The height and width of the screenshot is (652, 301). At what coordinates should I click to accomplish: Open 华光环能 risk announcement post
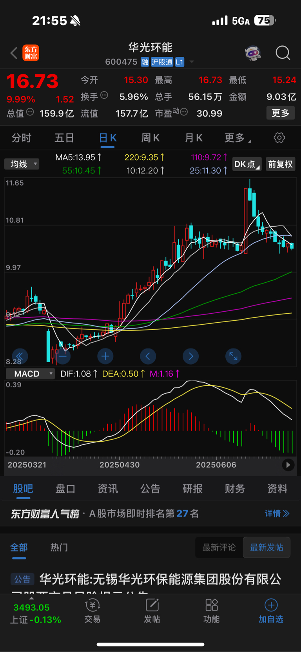[150, 583]
